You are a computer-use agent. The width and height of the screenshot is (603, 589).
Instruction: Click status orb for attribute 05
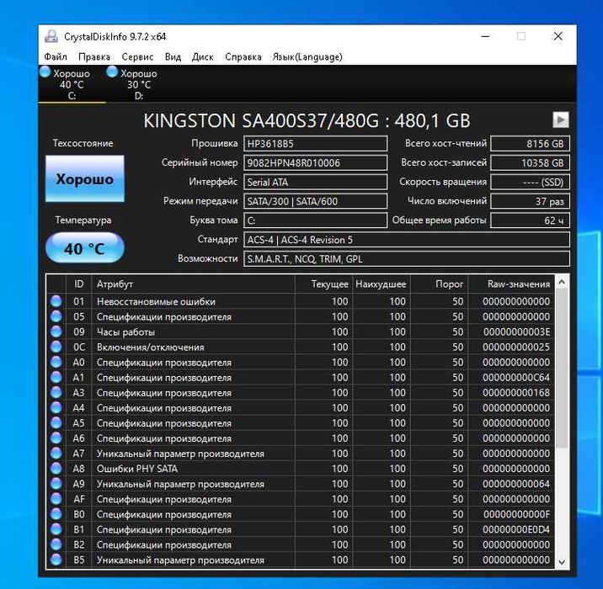pos(56,316)
